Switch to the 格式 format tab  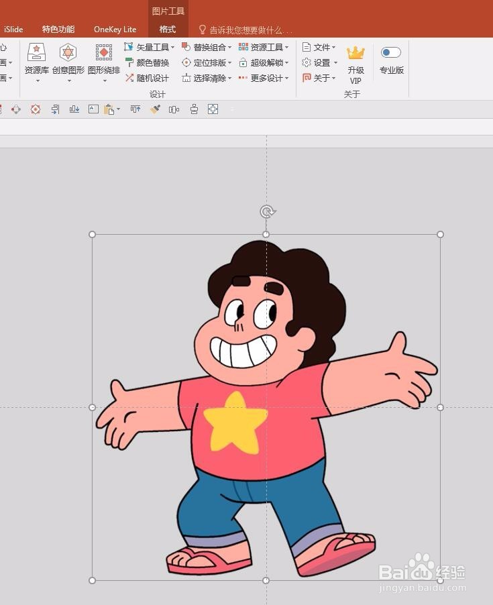[x=168, y=30]
